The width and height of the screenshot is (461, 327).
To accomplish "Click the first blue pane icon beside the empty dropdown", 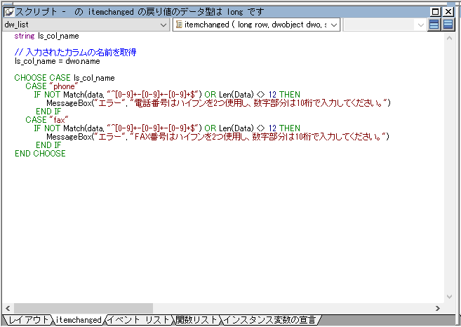I will point(434,25).
